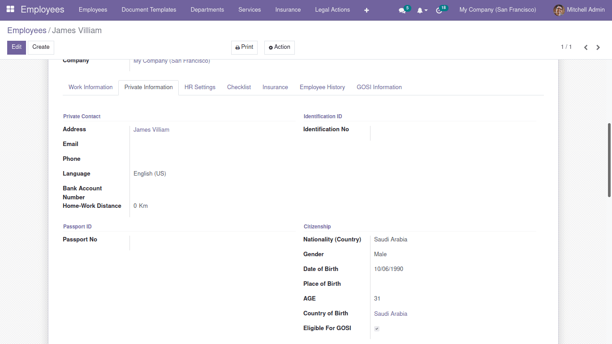Image resolution: width=612 pixels, height=344 pixels.
Task: Click the vertical scrollbar on the right
Action: click(608, 134)
